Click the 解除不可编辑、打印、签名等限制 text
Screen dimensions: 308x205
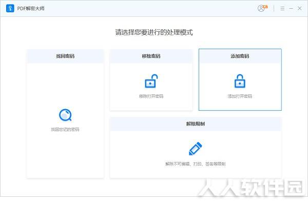195,164
